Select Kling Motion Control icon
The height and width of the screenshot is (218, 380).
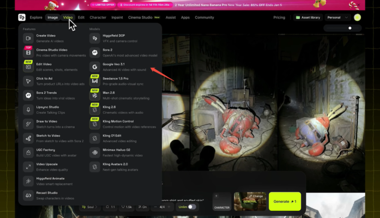tap(95, 124)
